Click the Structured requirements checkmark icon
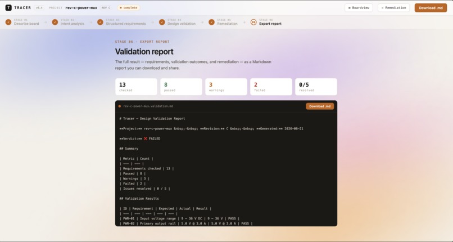Screen dimensions: 453x242 100,23
